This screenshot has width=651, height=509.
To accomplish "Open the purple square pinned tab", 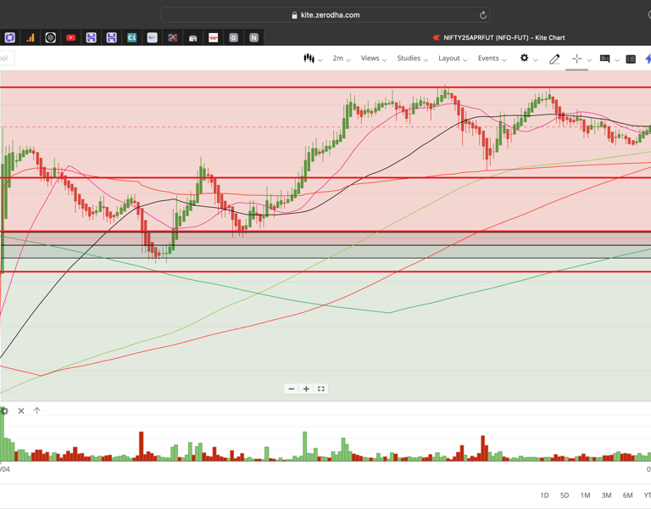I will point(10,38).
